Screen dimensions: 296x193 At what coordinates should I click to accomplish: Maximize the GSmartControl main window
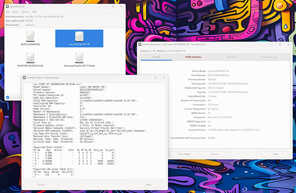[x=113, y=7]
